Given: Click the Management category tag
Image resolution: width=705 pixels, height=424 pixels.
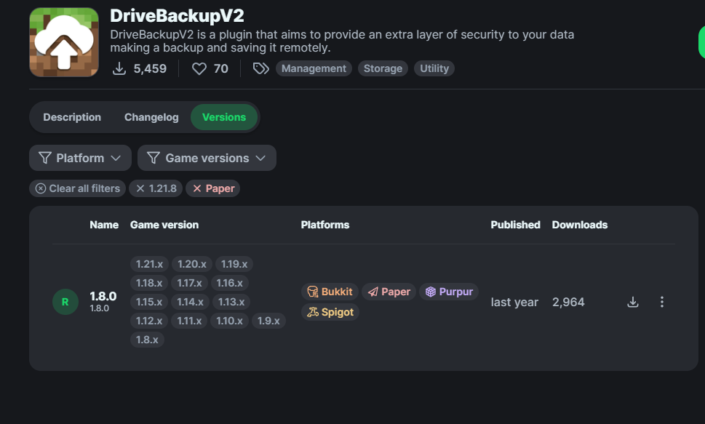Looking at the screenshot, I should click(314, 68).
